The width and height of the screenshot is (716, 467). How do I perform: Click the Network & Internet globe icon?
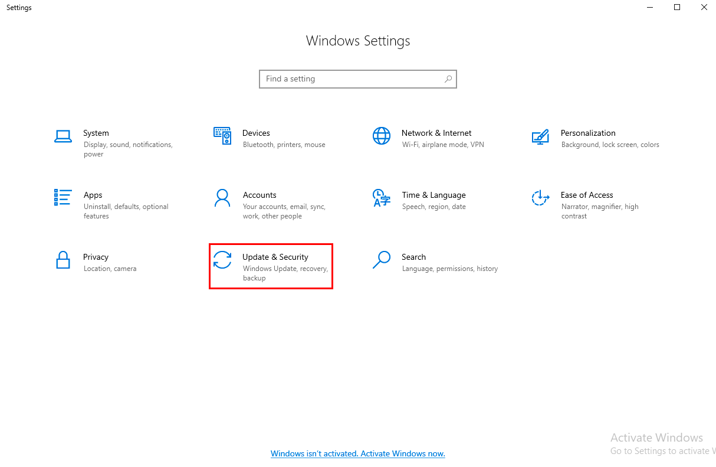pyautogui.click(x=382, y=136)
